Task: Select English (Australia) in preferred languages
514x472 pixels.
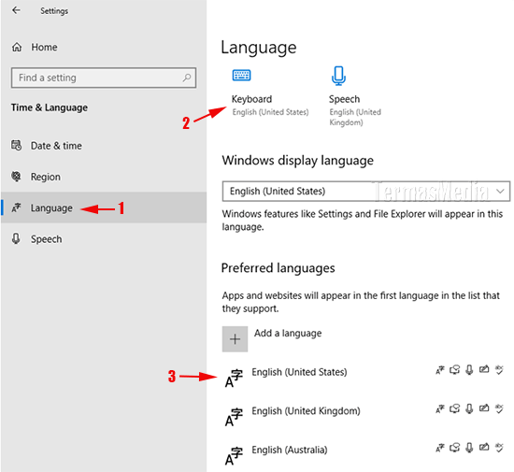Action: (290, 450)
